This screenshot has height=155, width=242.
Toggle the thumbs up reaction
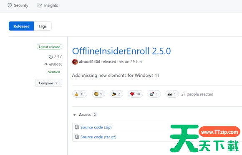coord(80,94)
